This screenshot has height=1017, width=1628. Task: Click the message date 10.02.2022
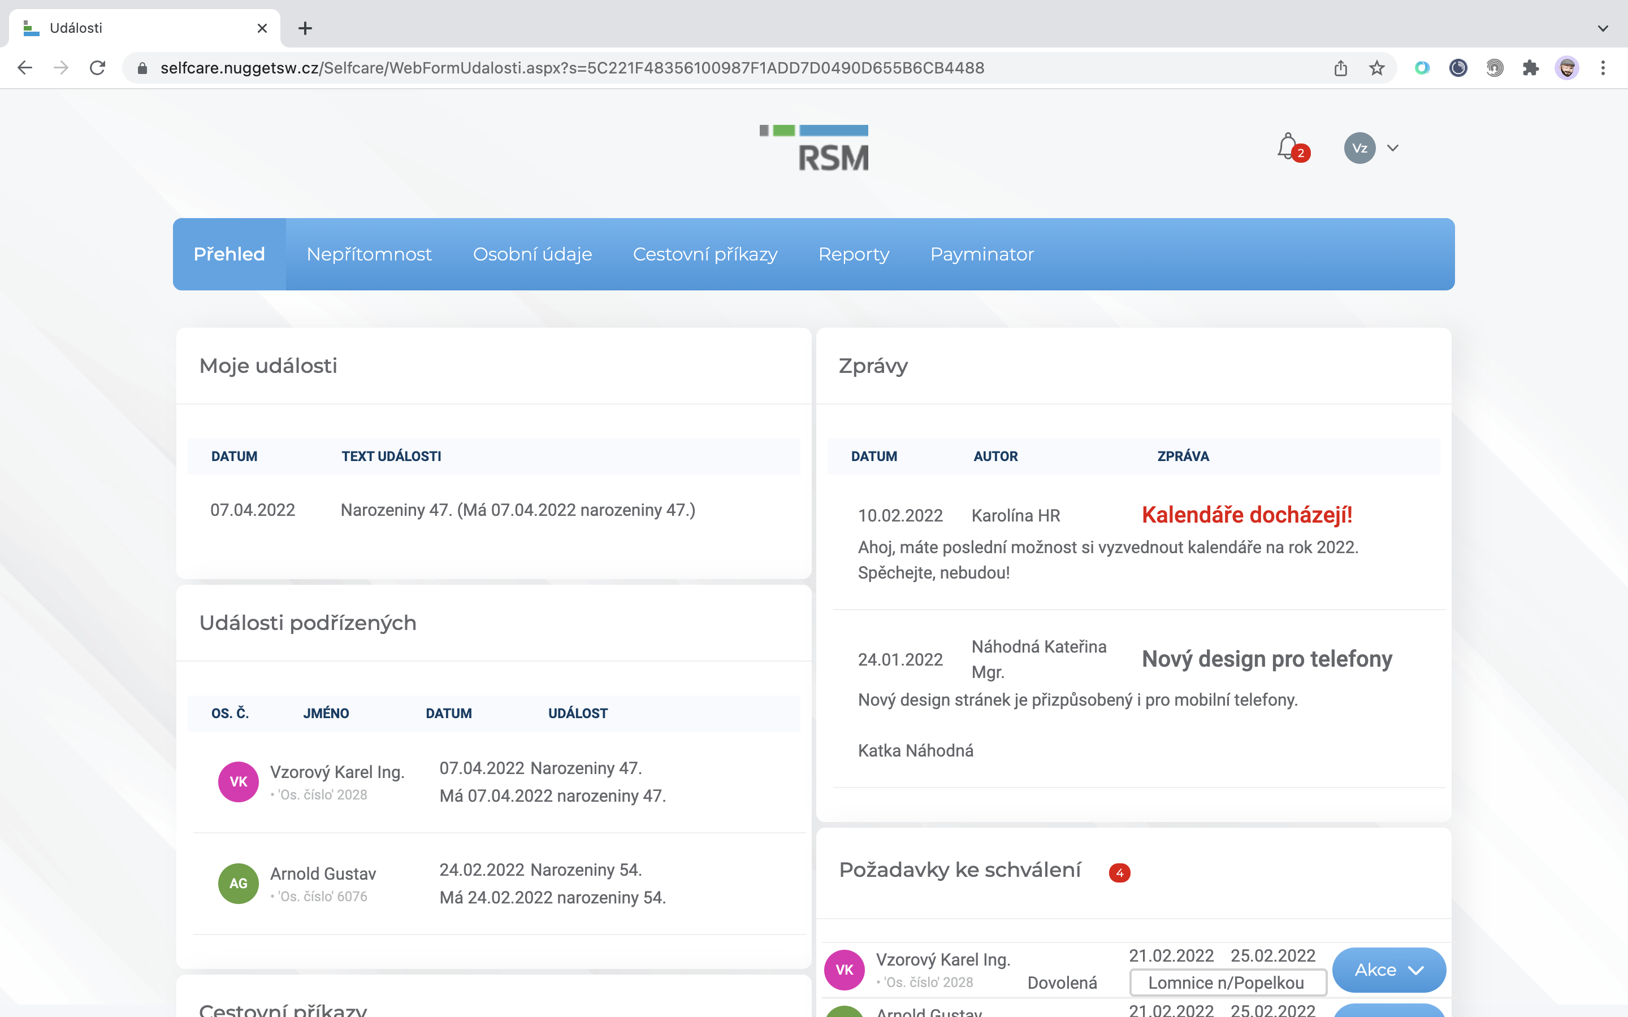point(900,516)
